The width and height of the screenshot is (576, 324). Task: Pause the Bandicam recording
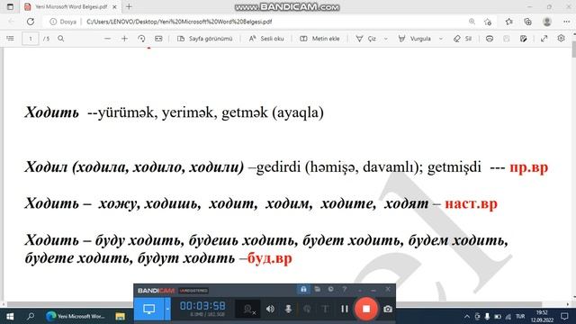point(344,309)
